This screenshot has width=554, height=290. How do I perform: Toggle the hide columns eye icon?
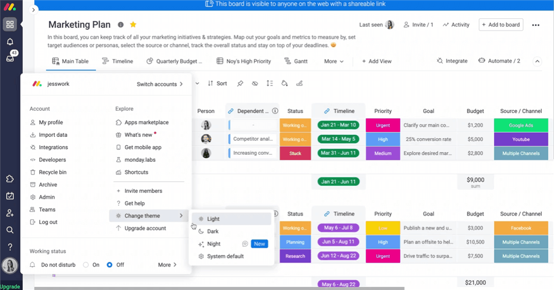[x=255, y=84]
